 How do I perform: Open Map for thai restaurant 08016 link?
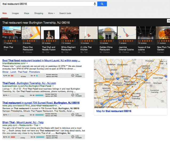[114, 111]
